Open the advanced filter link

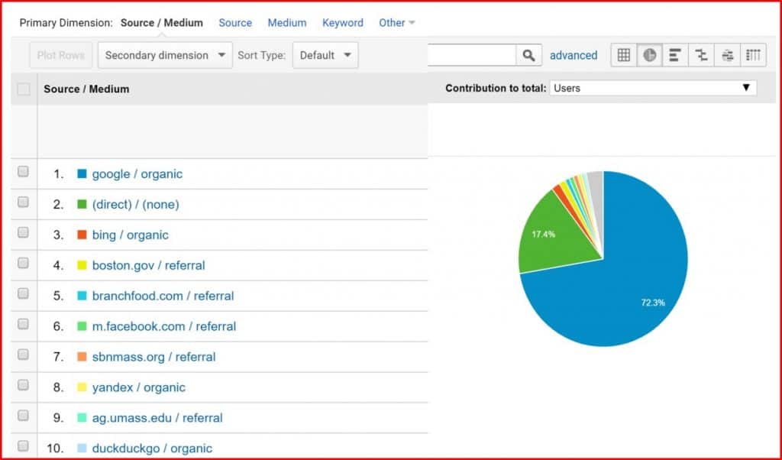point(574,55)
